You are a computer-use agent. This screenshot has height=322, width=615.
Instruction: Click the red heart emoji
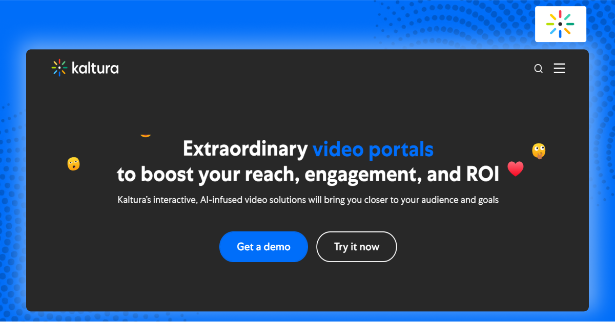[515, 169]
